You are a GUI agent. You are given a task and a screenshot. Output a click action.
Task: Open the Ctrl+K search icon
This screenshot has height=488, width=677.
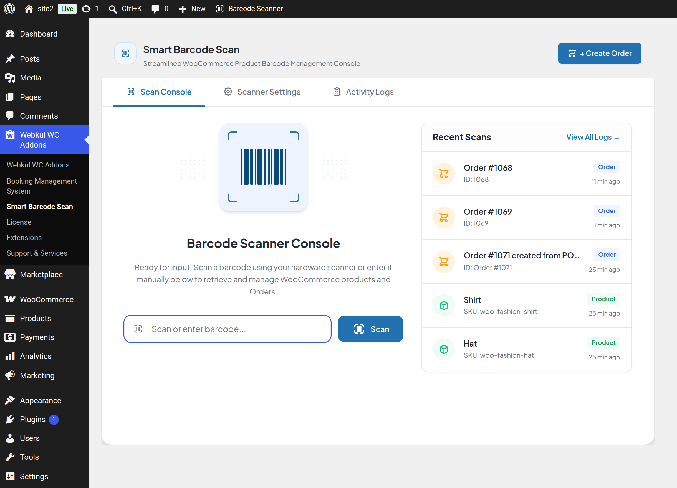pyautogui.click(x=113, y=9)
